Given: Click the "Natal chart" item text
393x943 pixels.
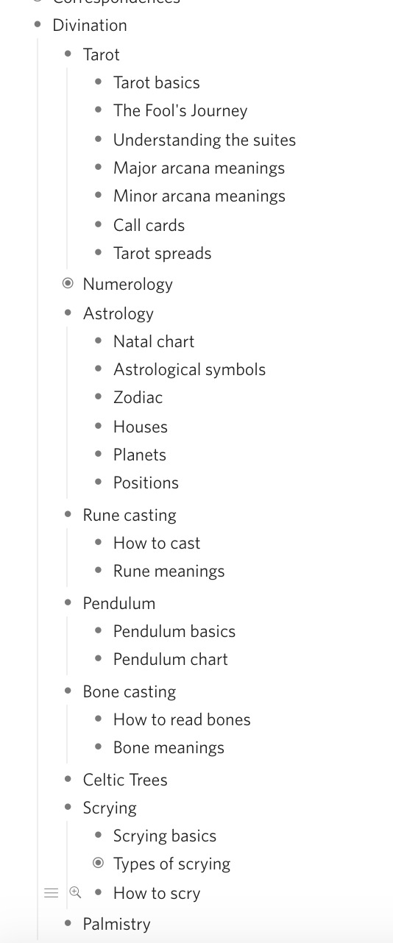Looking at the screenshot, I should (x=154, y=341).
